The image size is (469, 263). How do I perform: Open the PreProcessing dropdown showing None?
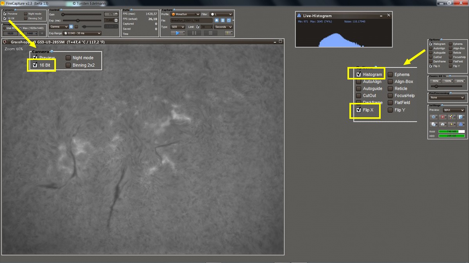(x=446, y=97)
